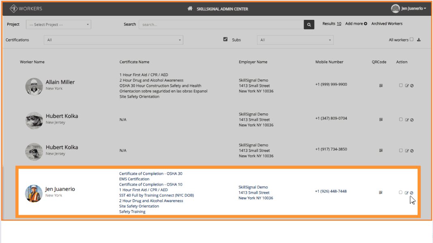
Task: Open Allain Miller's QR code icon
Action: coord(381,85)
